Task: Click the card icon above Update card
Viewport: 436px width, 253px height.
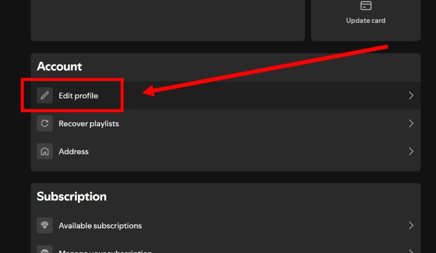Action: coord(366,5)
